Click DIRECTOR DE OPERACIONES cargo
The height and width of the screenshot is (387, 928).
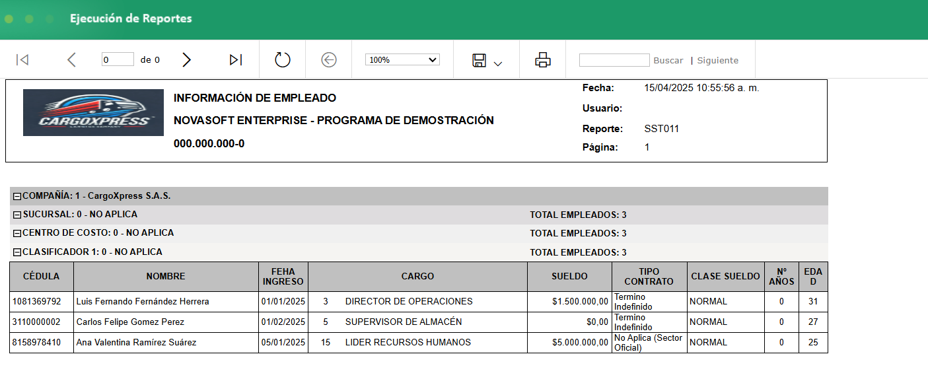[x=409, y=301]
